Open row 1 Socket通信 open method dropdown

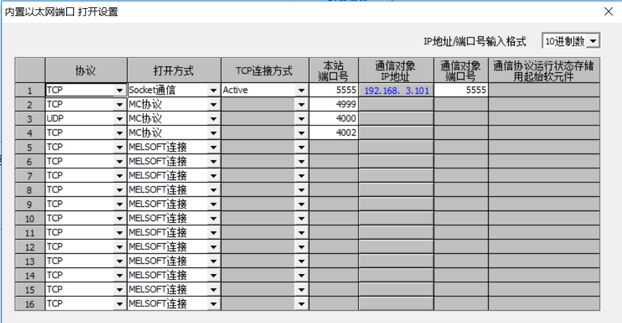(x=213, y=90)
